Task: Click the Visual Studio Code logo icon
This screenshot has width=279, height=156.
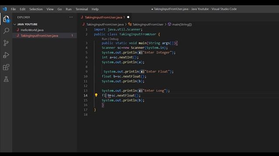Action: 5,9
